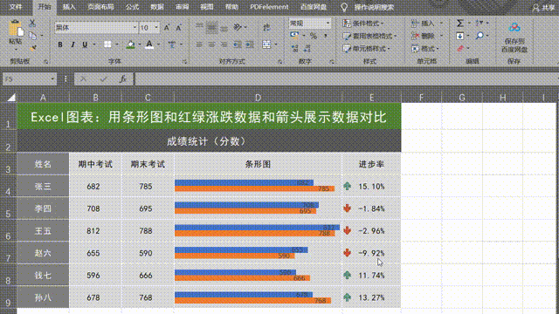Click inside the formula bar input
This screenshot has height=314, width=559.
coord(346,79)
